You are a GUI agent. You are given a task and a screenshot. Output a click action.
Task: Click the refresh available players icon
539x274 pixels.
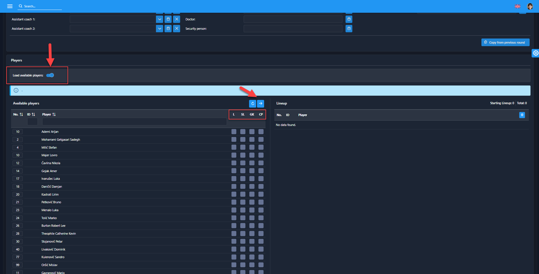point(252,104)
